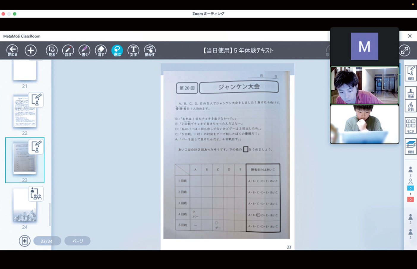Click the 1回戦 row label in table
This screenshot has height=269, width=417.
pyautogui.click(x=182, y=181)
